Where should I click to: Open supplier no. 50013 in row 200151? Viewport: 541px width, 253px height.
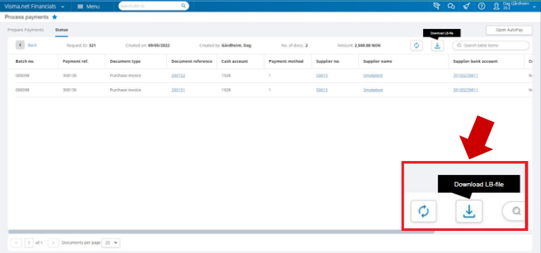click(x=321, y=90)
